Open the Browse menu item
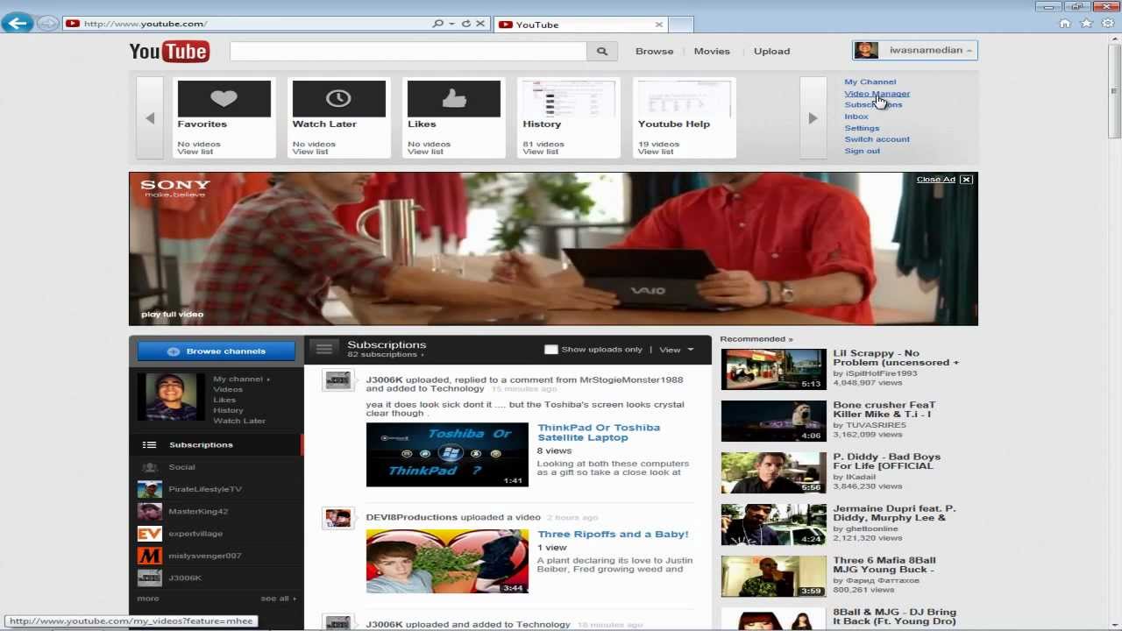1122x631 pixels. pyautogui.click(x=654, y=51)
